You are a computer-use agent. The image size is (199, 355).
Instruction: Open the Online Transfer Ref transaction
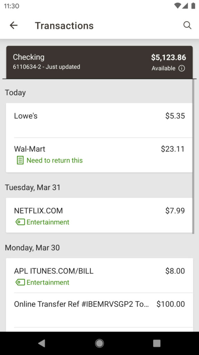pos(99,310)
